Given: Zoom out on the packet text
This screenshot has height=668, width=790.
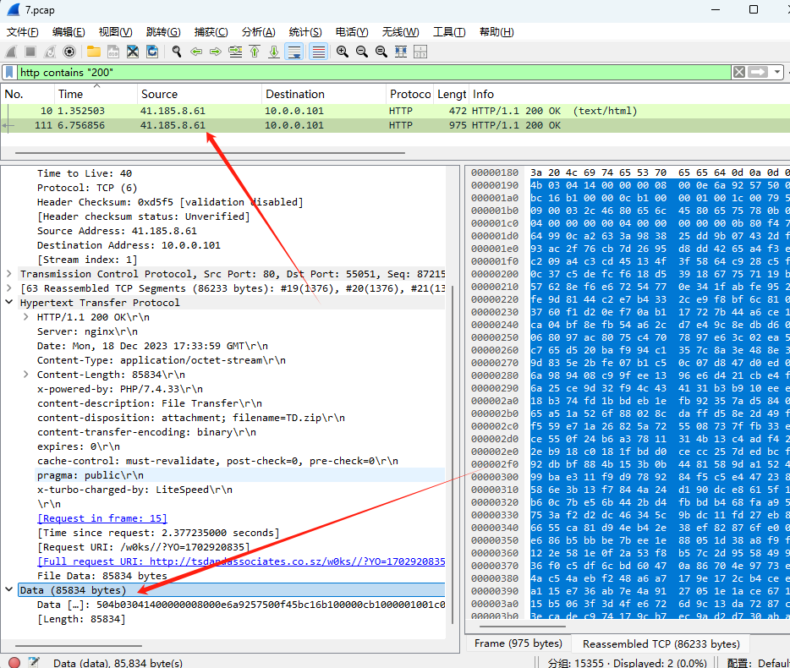Looking at the screenshot, I should [x=362, y=52].
